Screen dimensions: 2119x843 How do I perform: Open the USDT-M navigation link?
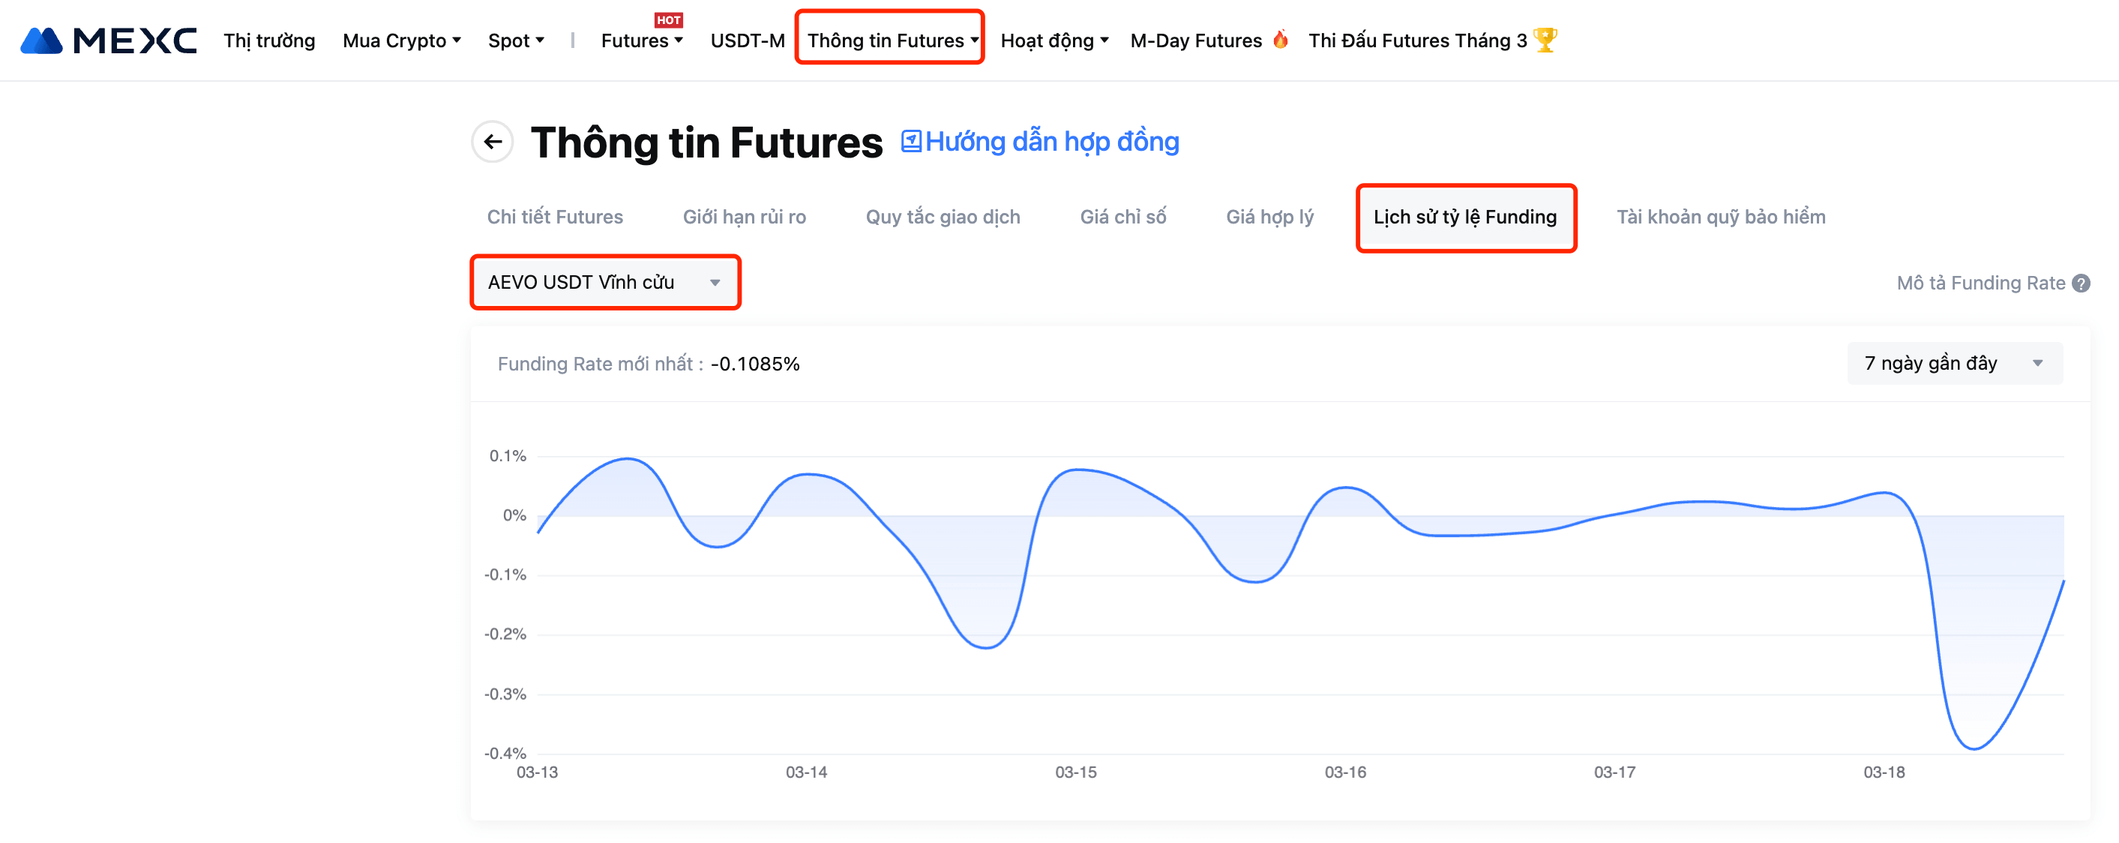pos(747,40)
